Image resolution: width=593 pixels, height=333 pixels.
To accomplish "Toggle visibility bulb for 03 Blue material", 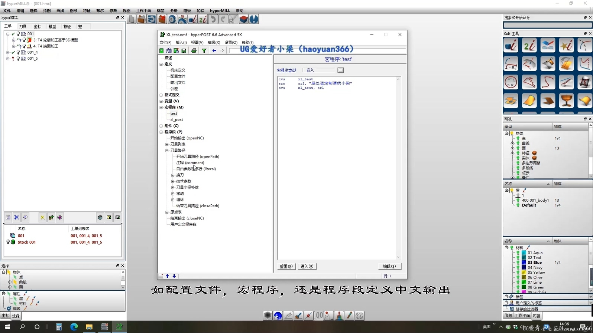I will (518, 263).
